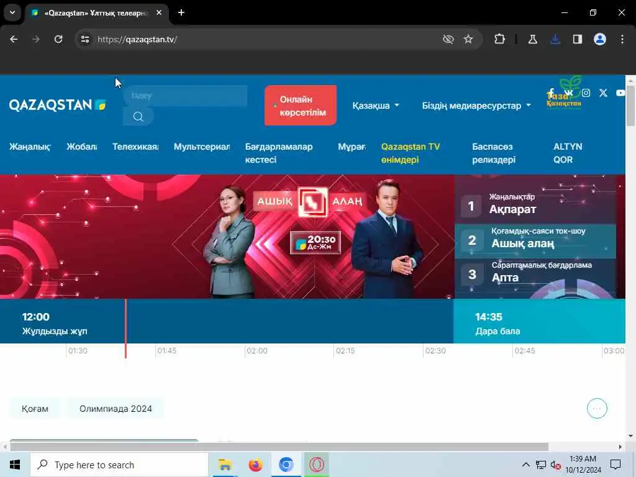The image size is (636, 477).
Task: Reload the page with the refresh icon
Action: [58, 39]
